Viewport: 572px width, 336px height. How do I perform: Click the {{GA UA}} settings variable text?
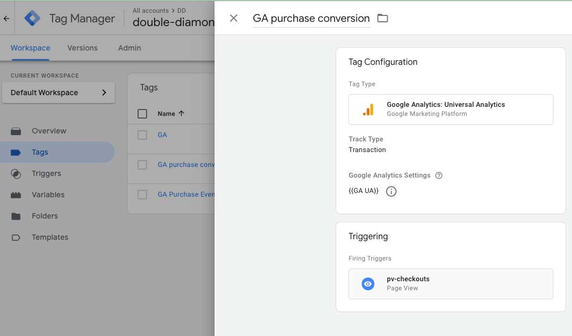(x=363, y=191)
